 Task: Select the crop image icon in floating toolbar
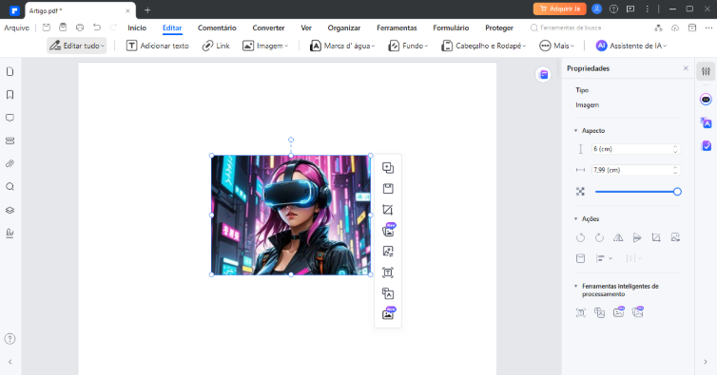[x=388, y=210]
